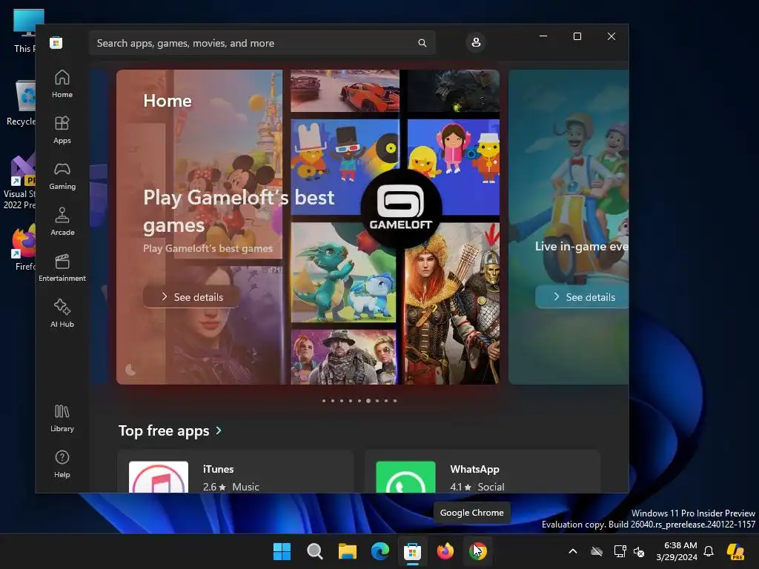Open taskbar Search

(314, 551)
